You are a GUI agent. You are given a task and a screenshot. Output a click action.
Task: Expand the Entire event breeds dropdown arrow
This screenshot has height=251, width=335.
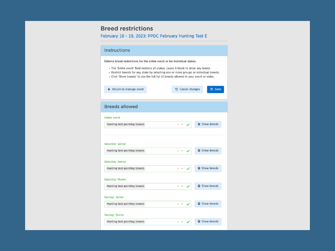coord(182,125)
